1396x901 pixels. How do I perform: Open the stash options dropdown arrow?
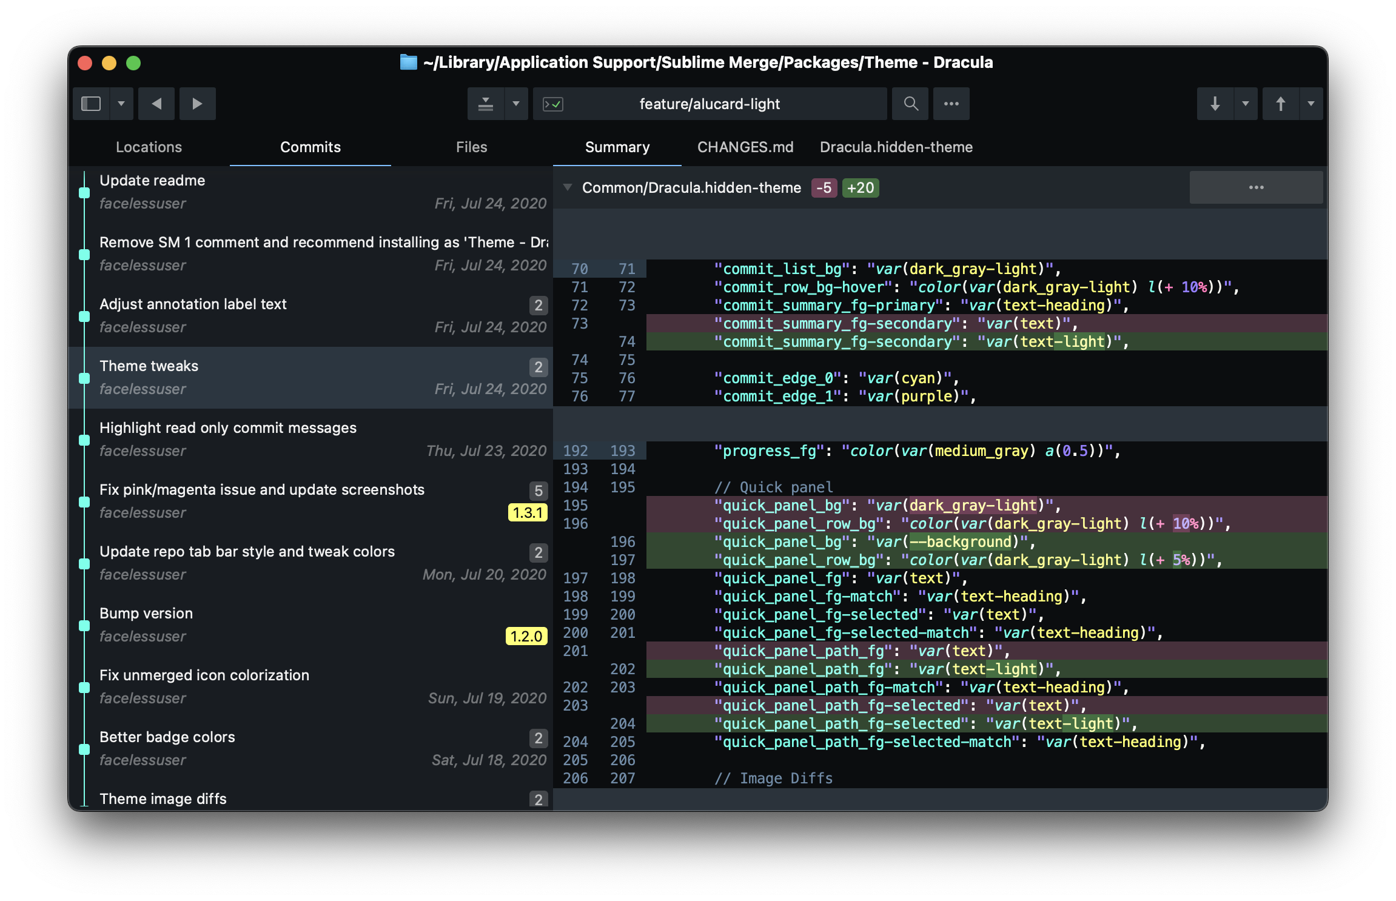516,104
